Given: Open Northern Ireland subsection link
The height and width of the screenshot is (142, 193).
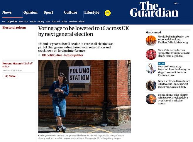Looking at the screenshot, I should [x=77, y=21].
